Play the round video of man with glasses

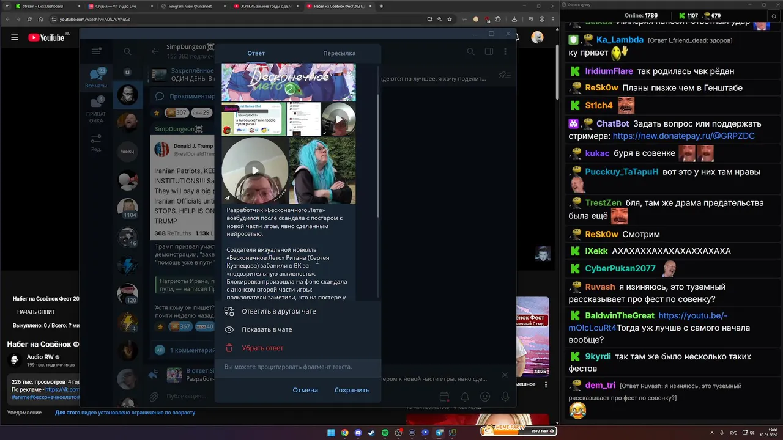pos(254,170)
